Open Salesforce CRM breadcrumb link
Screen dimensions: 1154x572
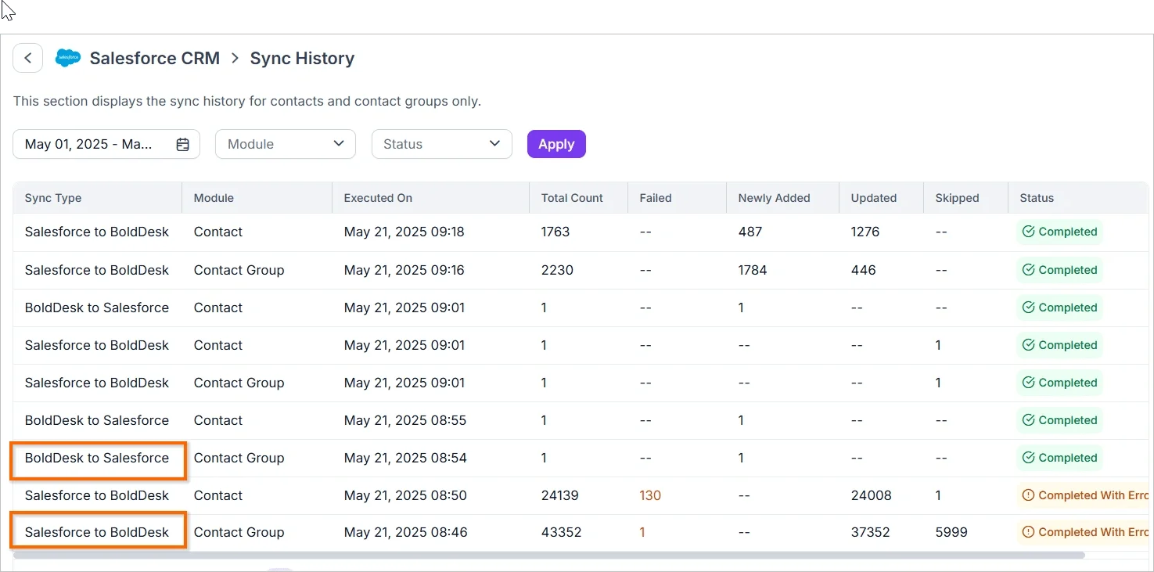tap(155, 59)
